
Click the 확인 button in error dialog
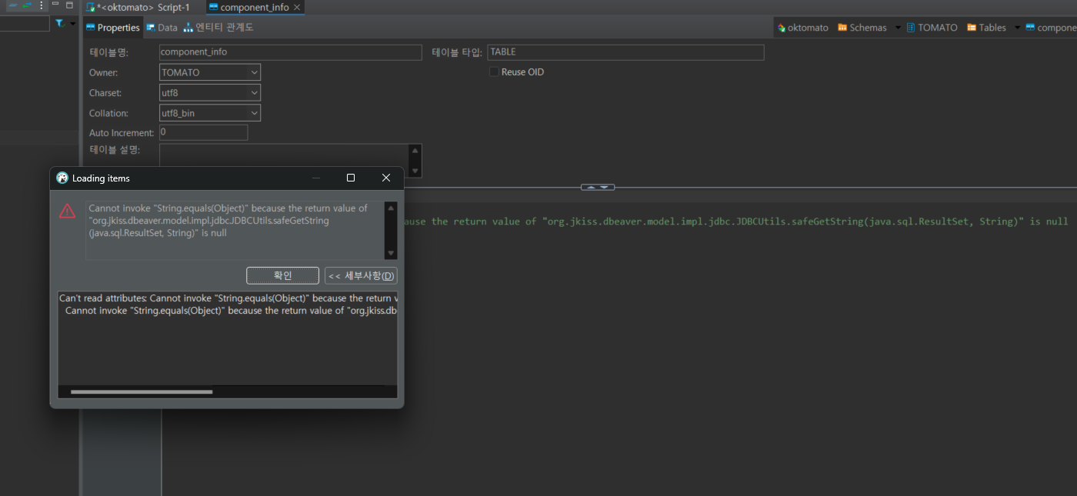point(282,276)
